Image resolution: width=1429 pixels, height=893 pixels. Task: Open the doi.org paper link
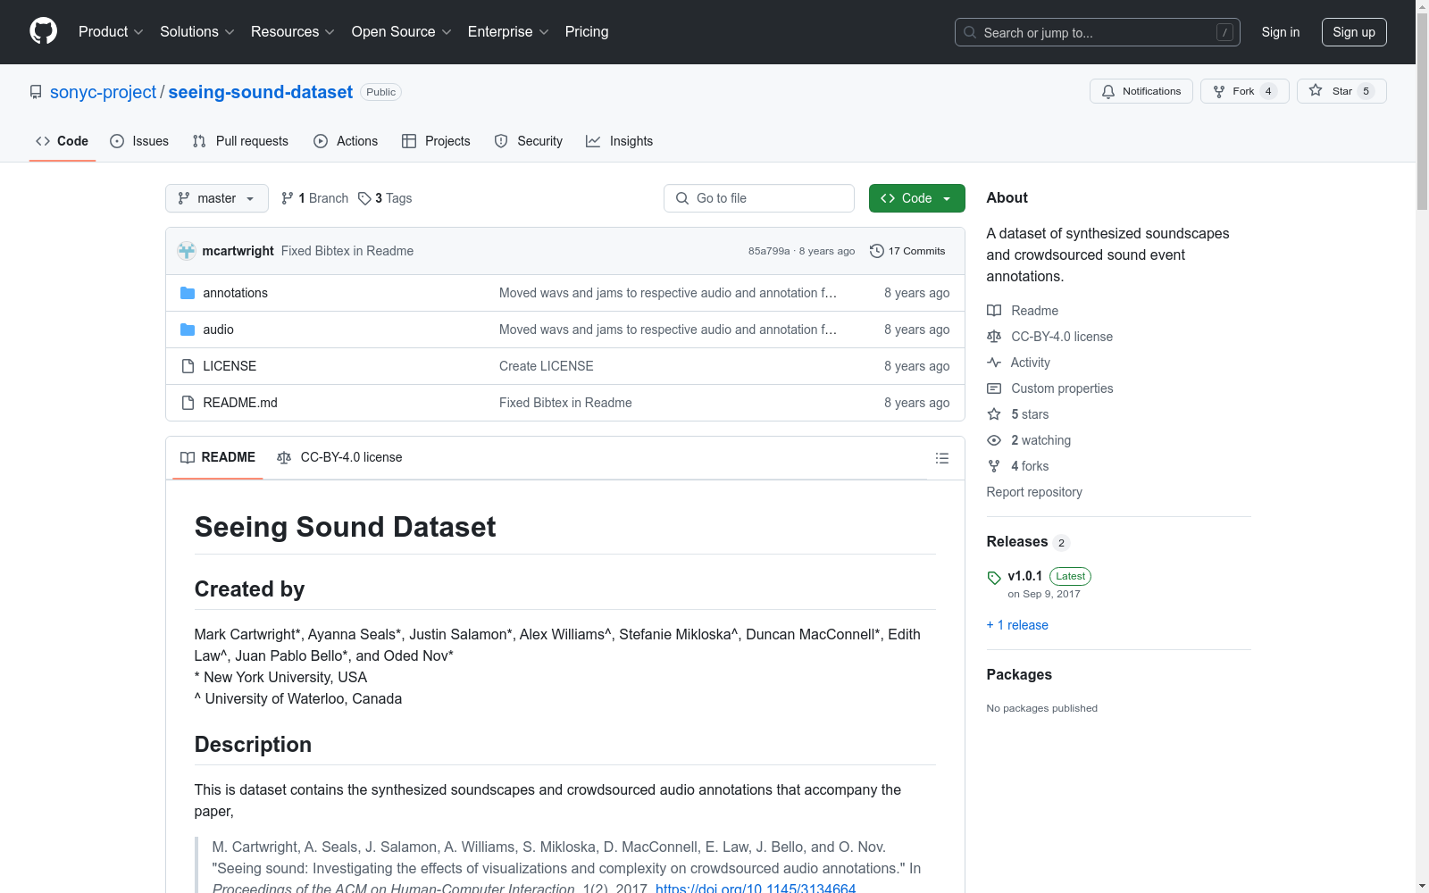(756, 889)
